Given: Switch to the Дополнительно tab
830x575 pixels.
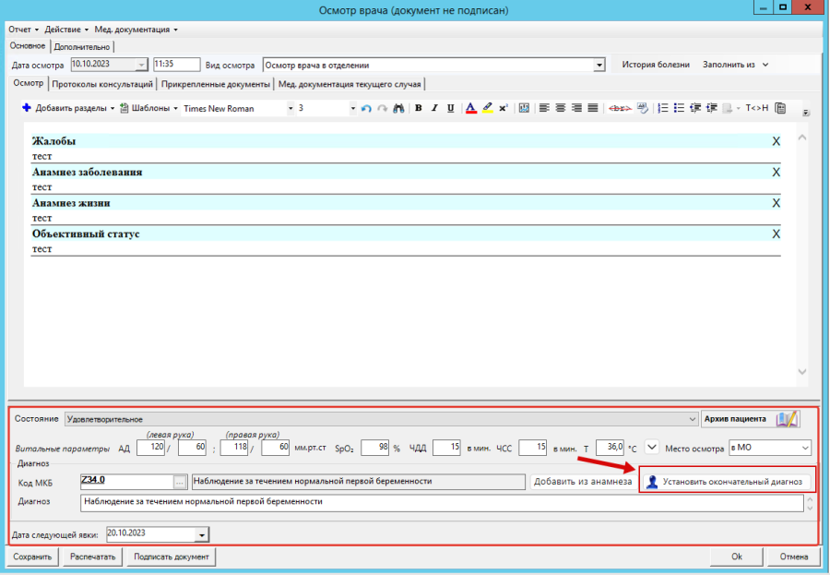Looking at the screenshot, I should [82, 47].
